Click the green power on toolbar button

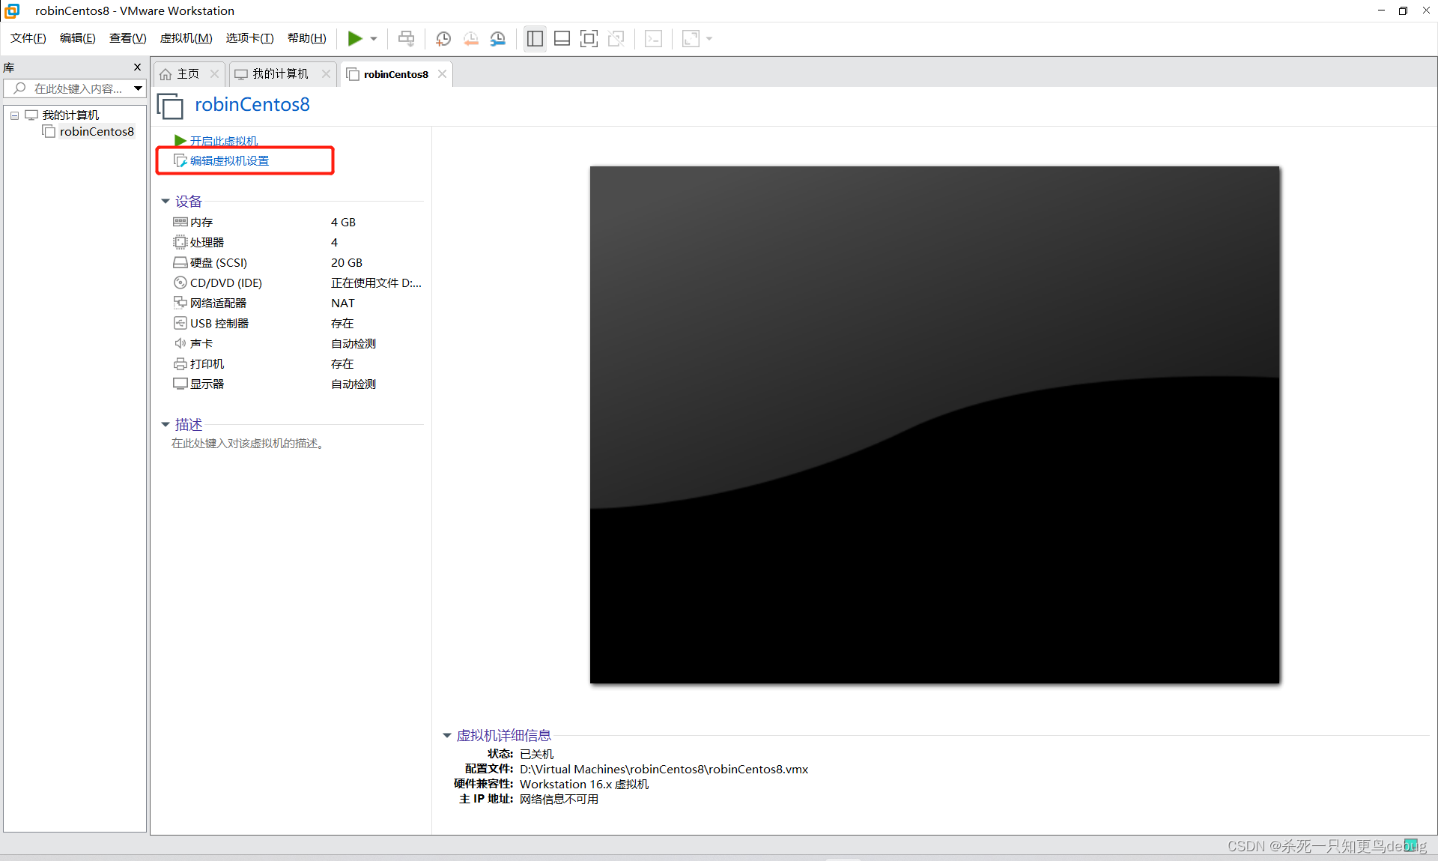point(355,38)
